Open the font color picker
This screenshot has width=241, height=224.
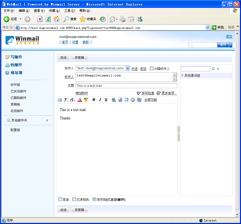(x=80, y=100)
